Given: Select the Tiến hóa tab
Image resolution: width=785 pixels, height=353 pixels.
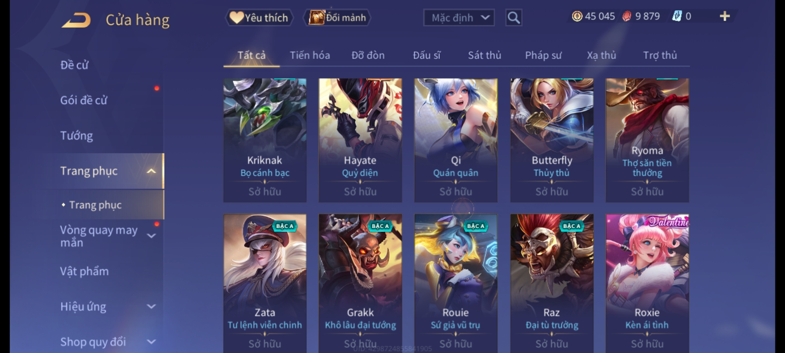Looking at the screenshot, I should [310, 55].
